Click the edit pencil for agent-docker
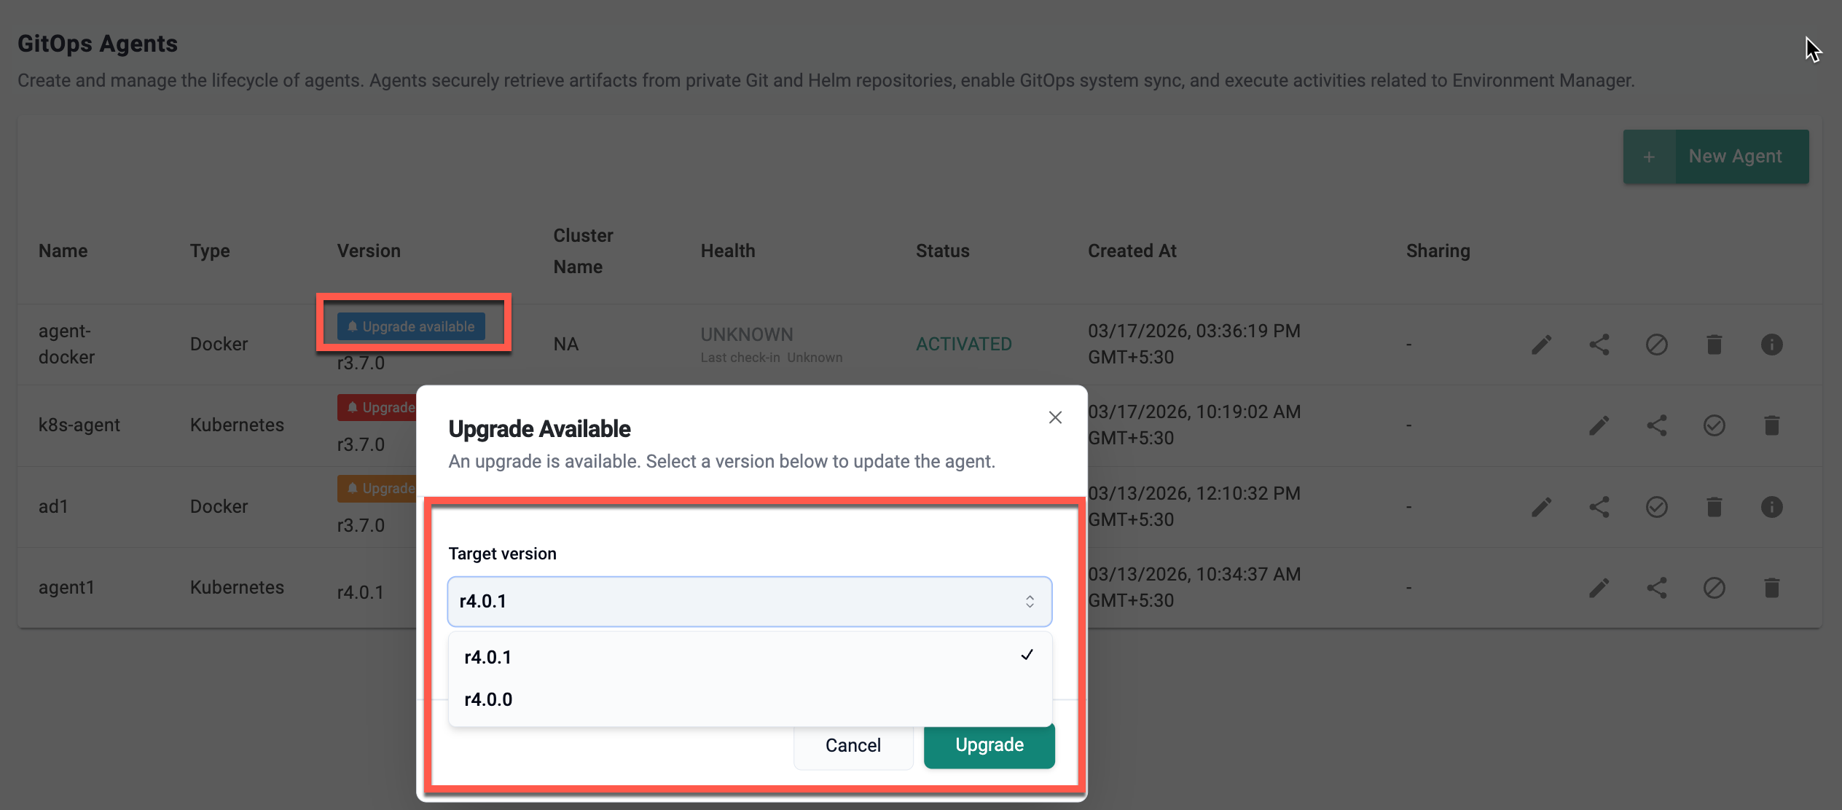This screenshot has height=810, width=1842. click(1541, 345)
